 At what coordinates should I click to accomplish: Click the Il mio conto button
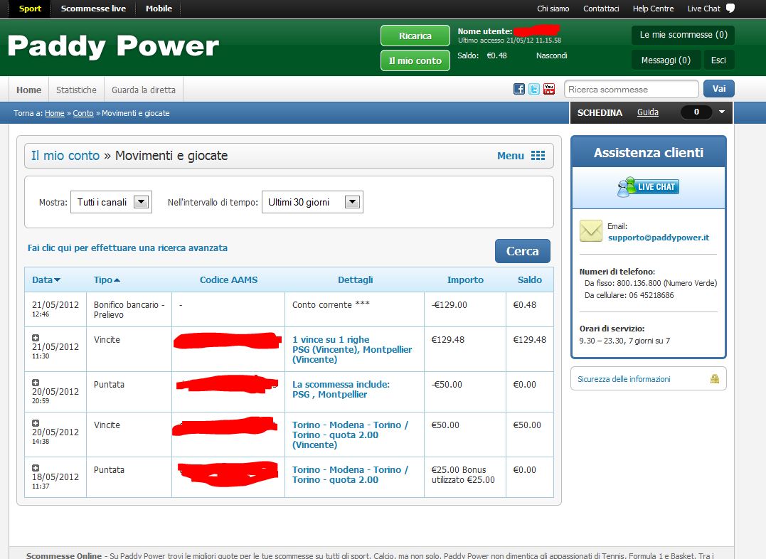[415, 60]
